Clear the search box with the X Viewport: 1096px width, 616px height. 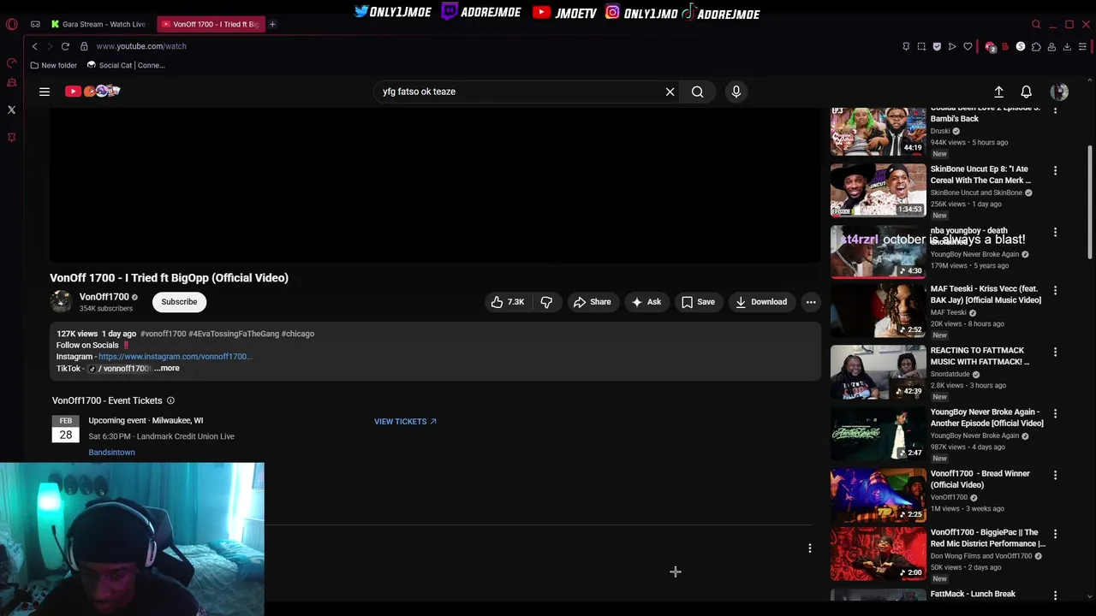pos(670,92)
